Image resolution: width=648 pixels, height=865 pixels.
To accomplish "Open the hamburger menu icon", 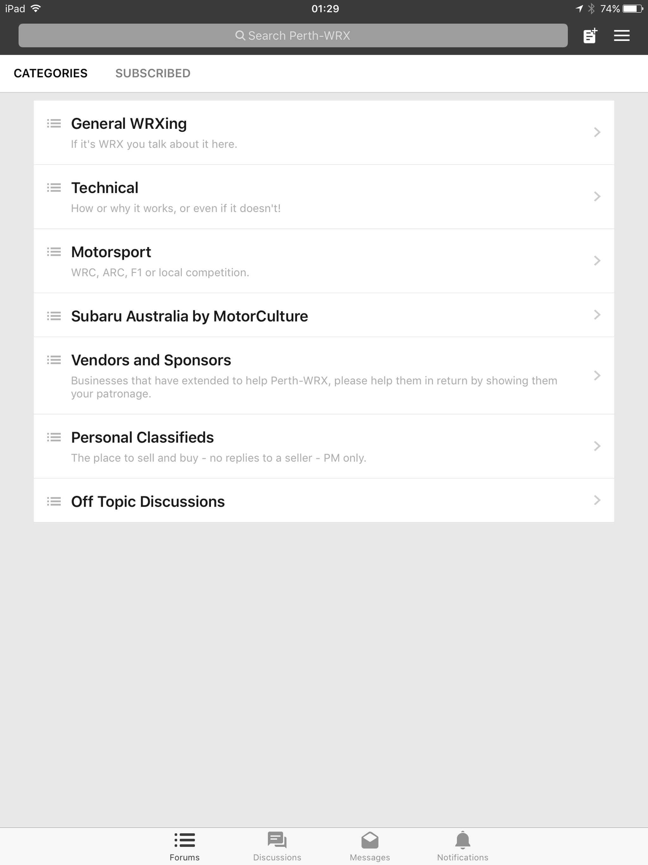I will [x=621, y=35].
